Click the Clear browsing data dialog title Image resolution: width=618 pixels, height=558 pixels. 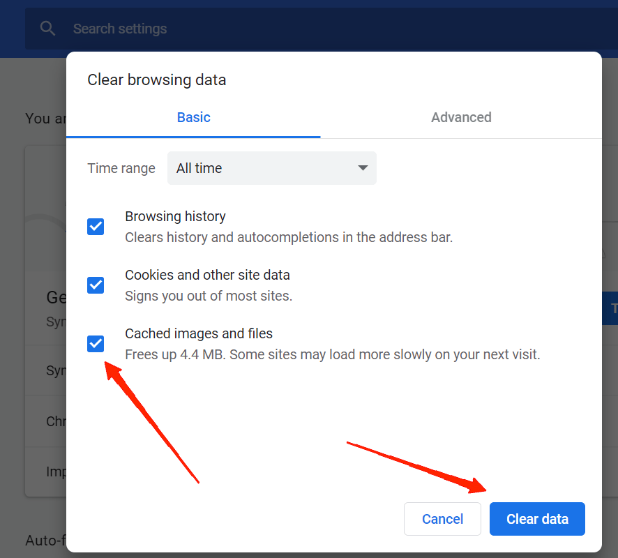click(x=156, y=80)
